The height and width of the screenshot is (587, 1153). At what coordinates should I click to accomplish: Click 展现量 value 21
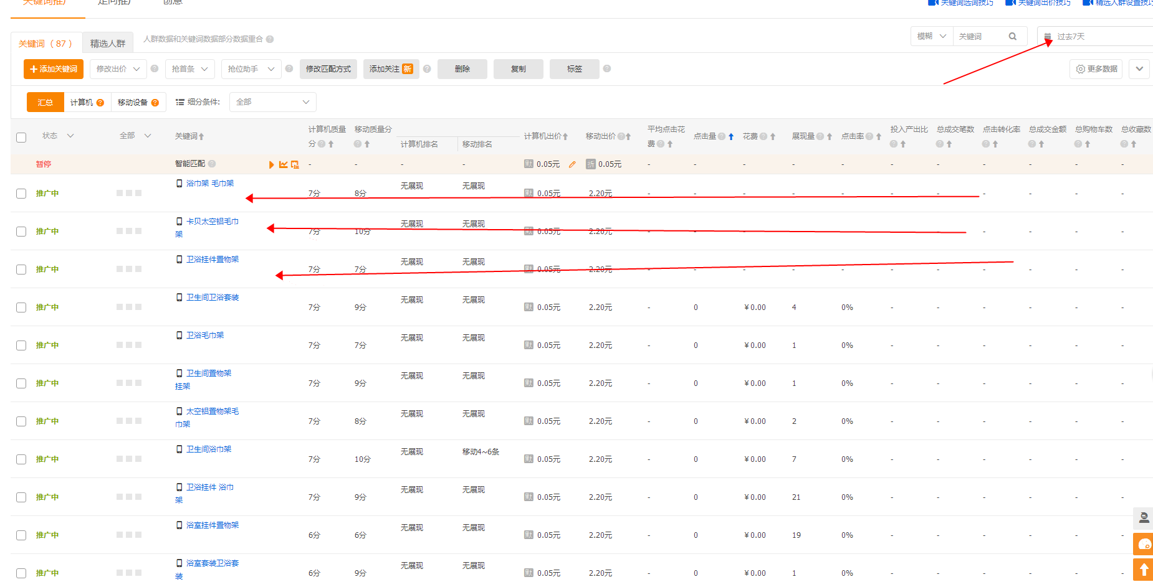pyautogui.click(x=797, y=497)
